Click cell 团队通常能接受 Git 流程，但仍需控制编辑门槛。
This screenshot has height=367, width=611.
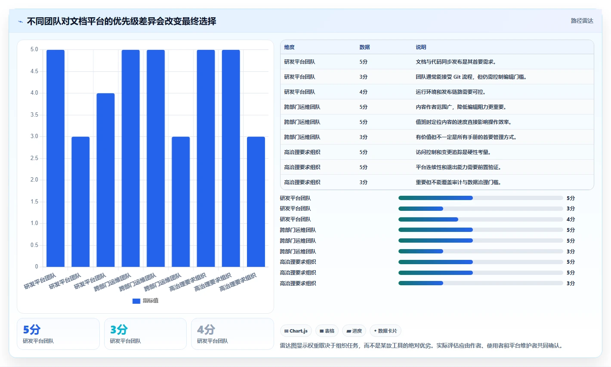(x=471, y=77)
